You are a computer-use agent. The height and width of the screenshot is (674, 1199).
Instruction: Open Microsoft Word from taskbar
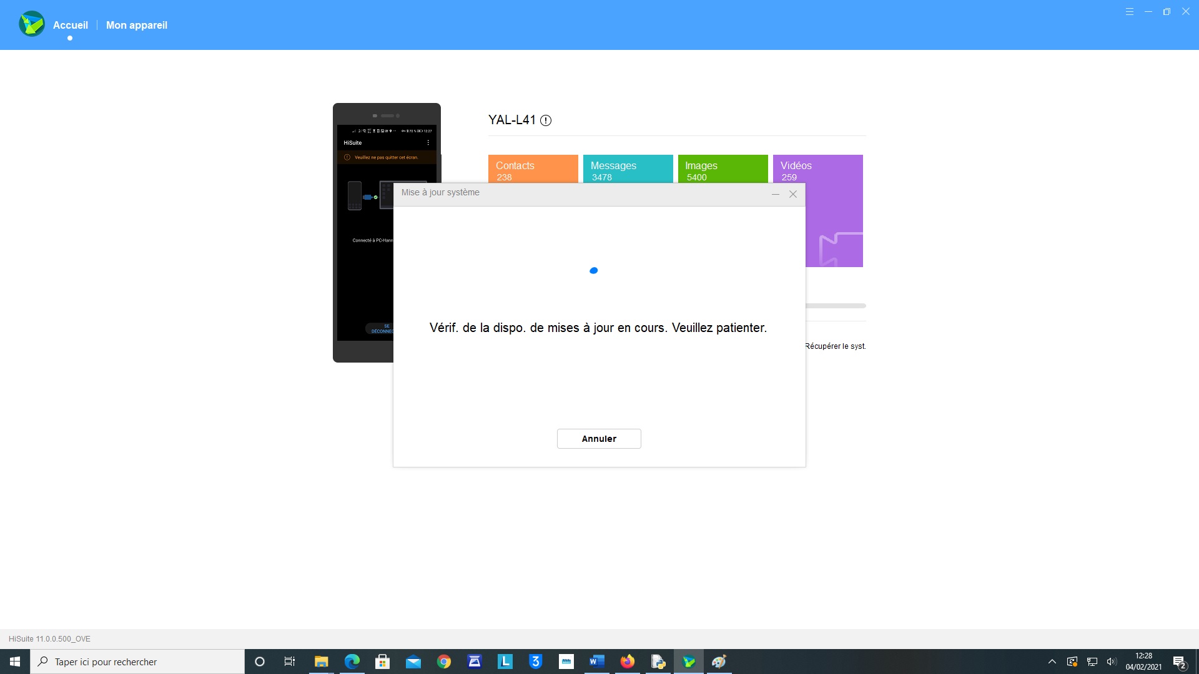click(x=596, y=662)
